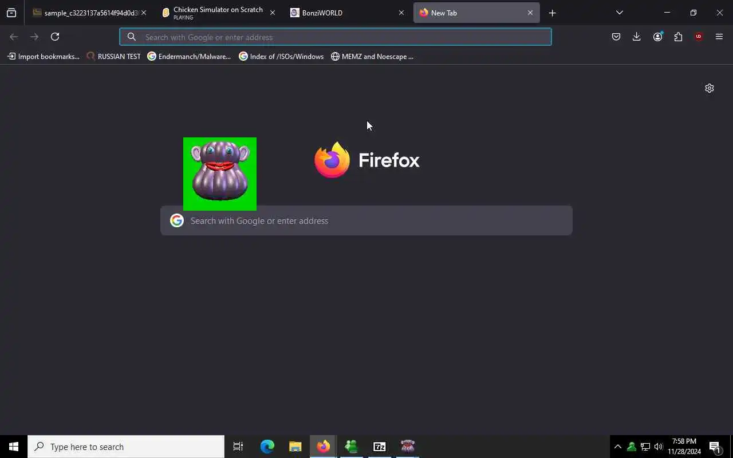Open volume control in tray

659,447
